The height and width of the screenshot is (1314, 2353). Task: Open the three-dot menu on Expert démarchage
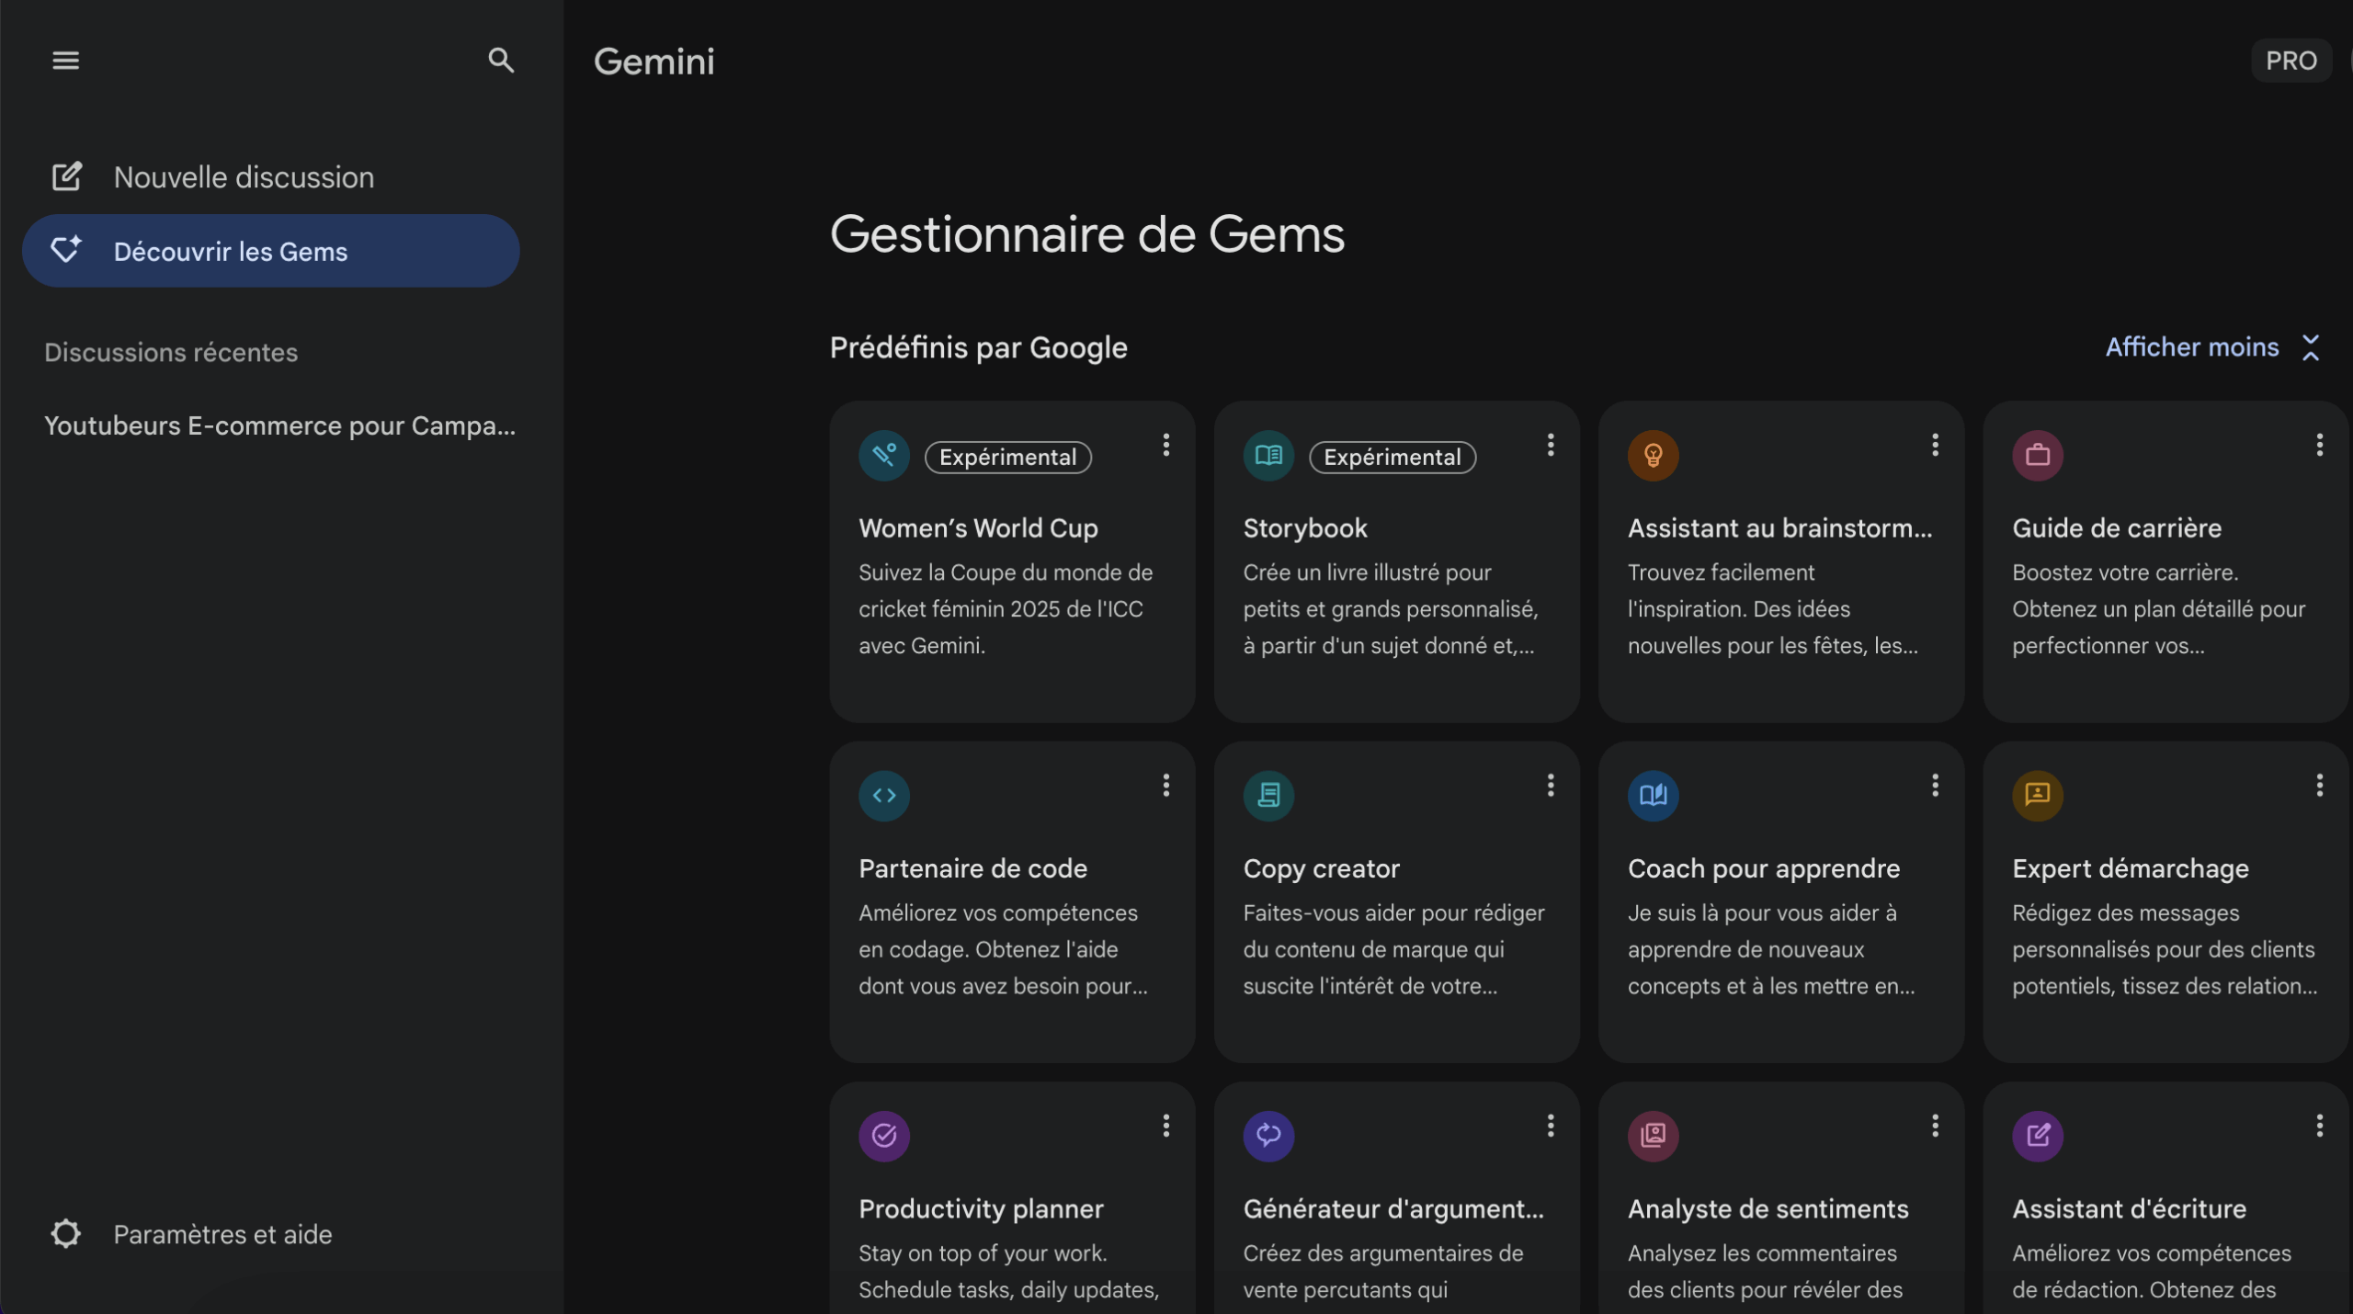(x=2319, y=785)
